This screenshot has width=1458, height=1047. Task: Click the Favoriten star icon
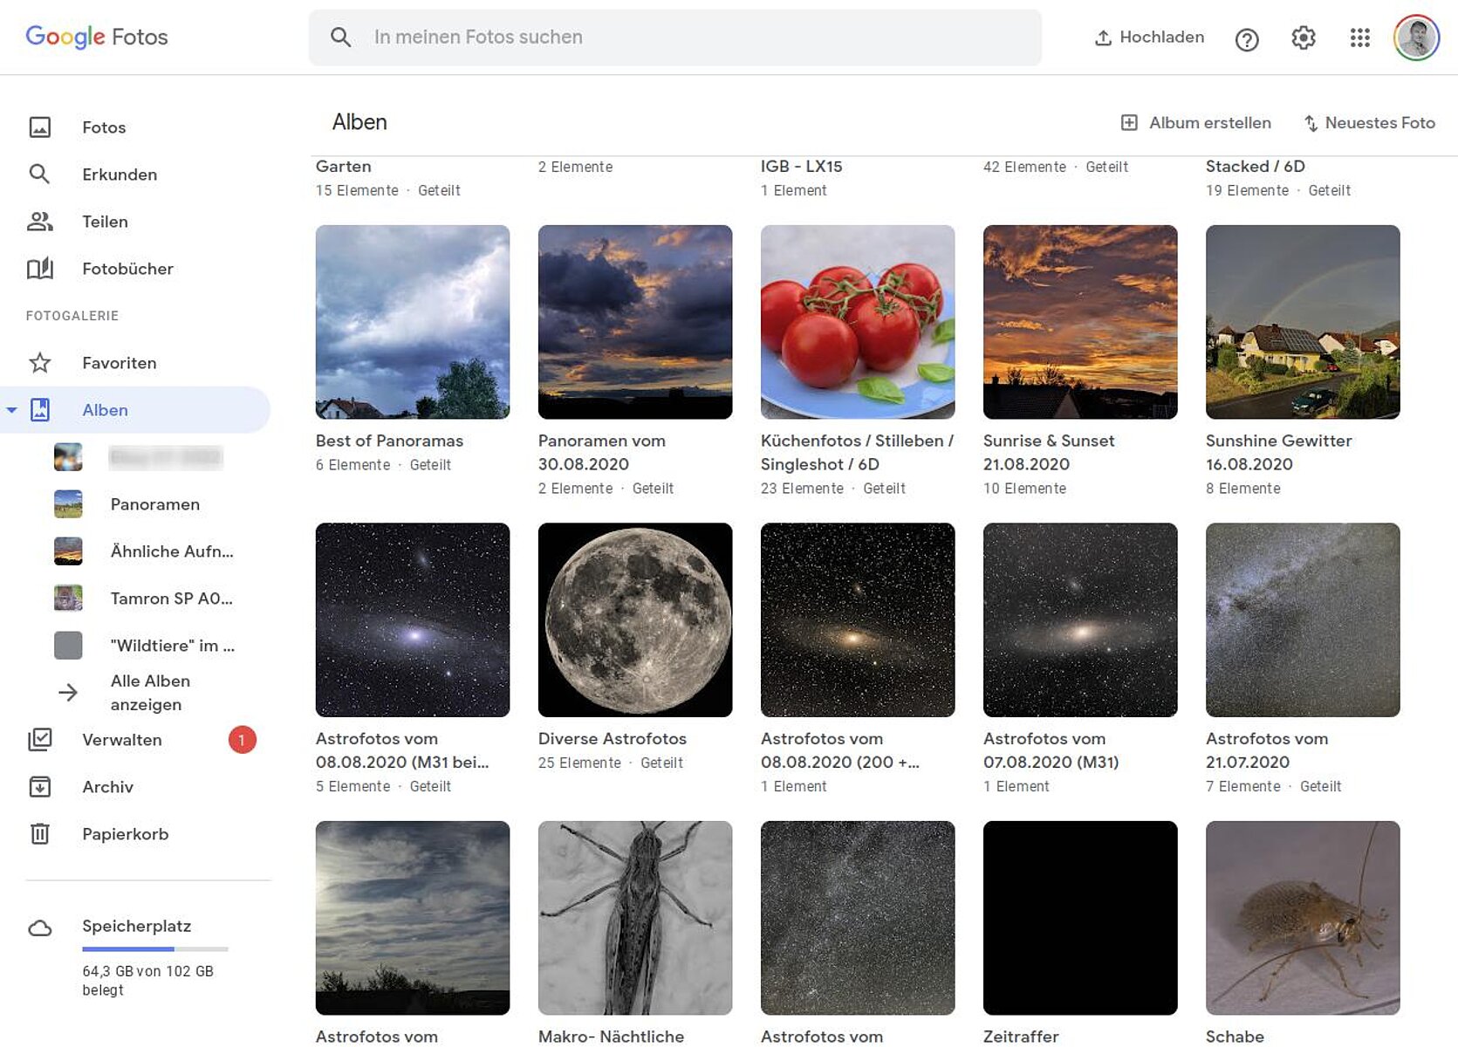40,363
